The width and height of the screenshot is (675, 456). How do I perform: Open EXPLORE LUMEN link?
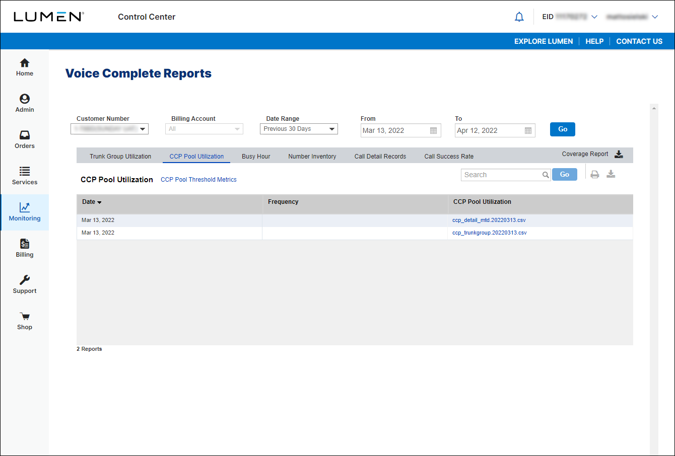[x=544, y=41]
